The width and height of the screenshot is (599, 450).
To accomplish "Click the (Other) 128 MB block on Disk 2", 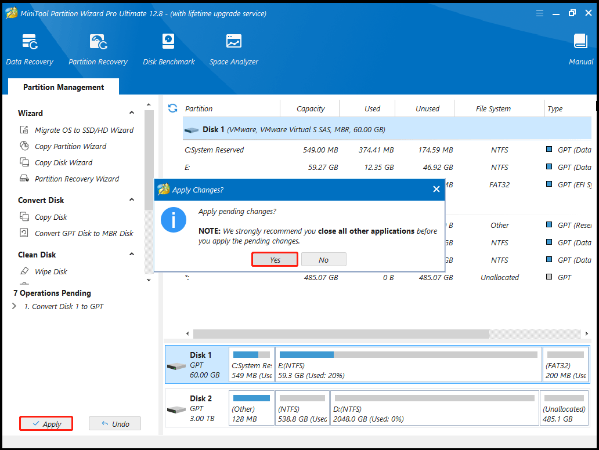I will (251, 408).
